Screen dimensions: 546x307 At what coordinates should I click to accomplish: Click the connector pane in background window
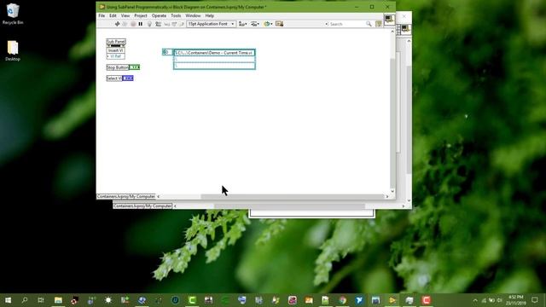(x=399, y=29)
